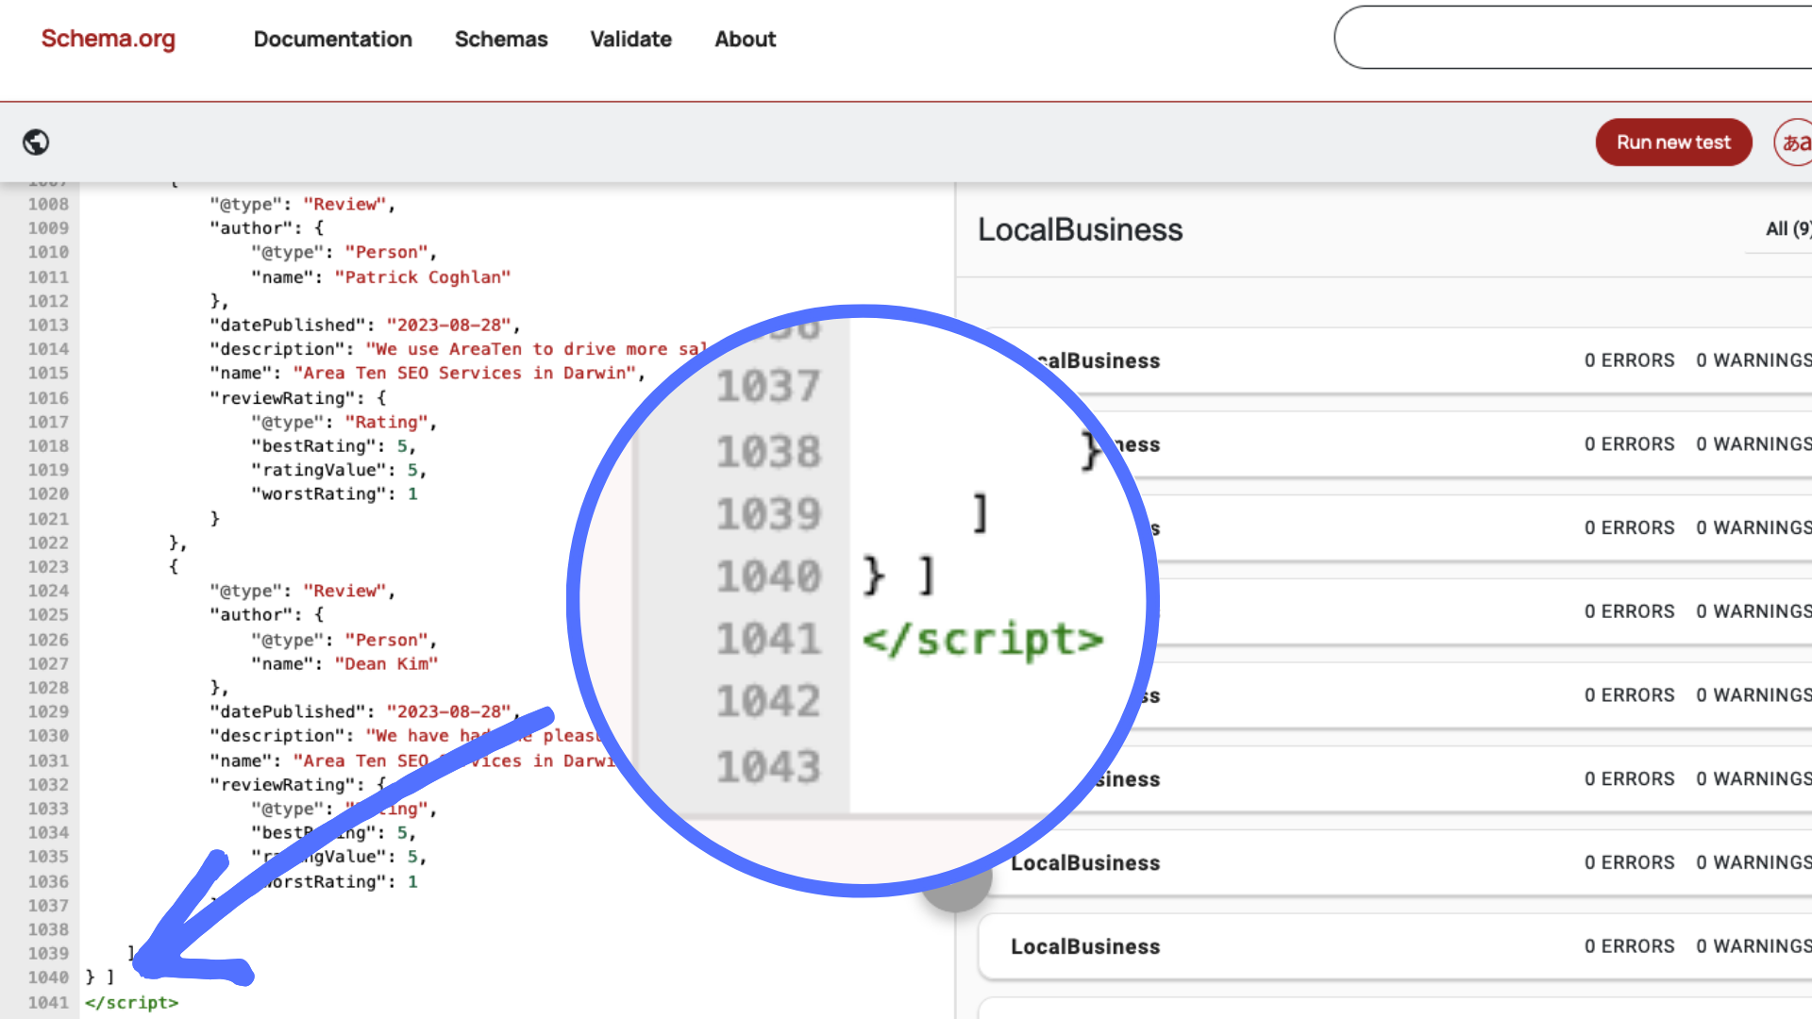Place cursor on "worstRating": 1 at line 1020
1812x1019 pixels.
click(334, 494)
